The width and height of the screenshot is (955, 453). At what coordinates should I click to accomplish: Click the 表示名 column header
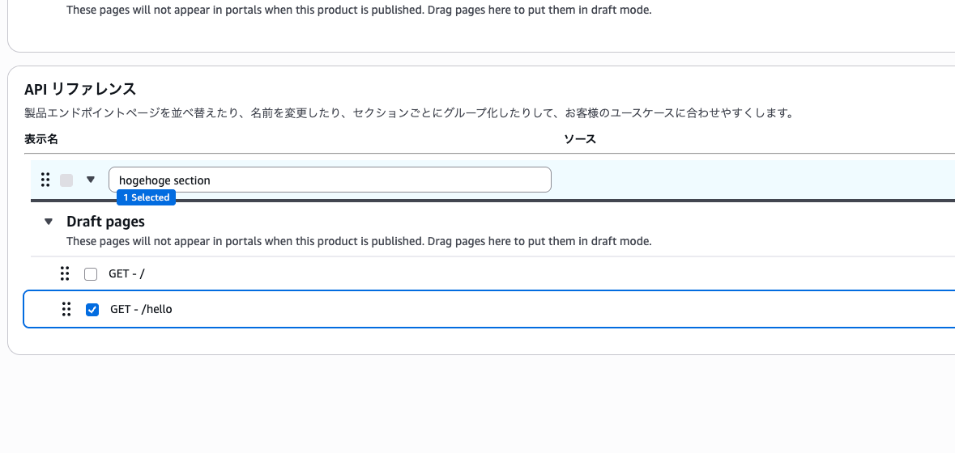(41, 139)
